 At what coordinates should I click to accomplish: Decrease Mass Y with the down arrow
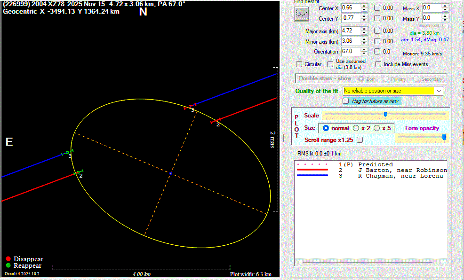point(445,20)
